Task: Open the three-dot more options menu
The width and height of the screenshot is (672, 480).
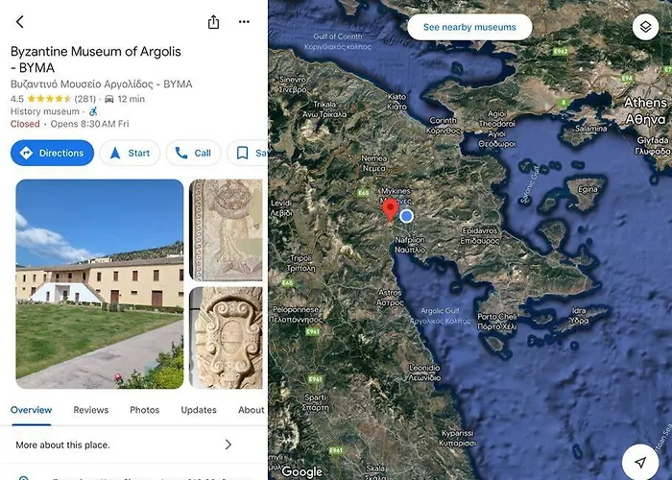Action: pos(244,21)
